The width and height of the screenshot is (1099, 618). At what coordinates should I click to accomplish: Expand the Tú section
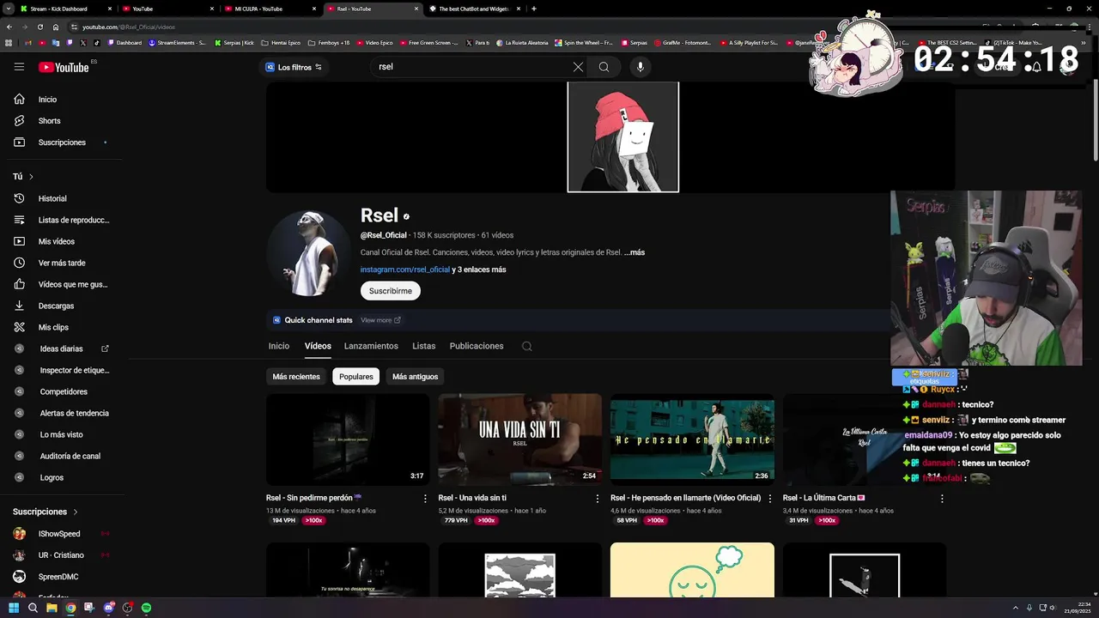click(23, 177)
